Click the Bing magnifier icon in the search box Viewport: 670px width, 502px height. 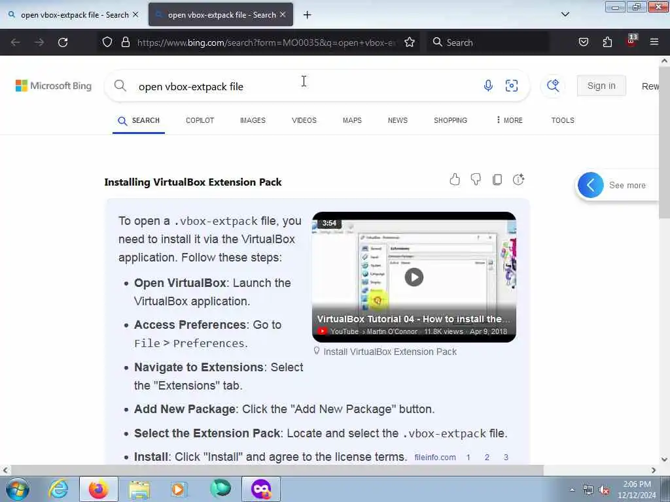click(x=120, y=86)
